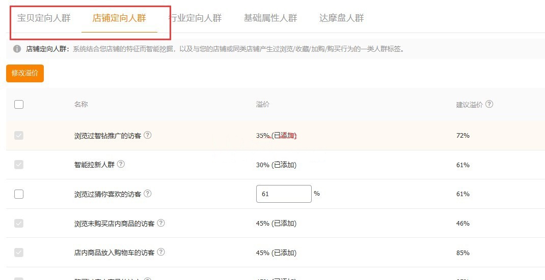This screenshot has height=280, width=545.
Task: Click suggested premium 61% for 浏览过猜你喜欢的访客
Action: point(462,194)
